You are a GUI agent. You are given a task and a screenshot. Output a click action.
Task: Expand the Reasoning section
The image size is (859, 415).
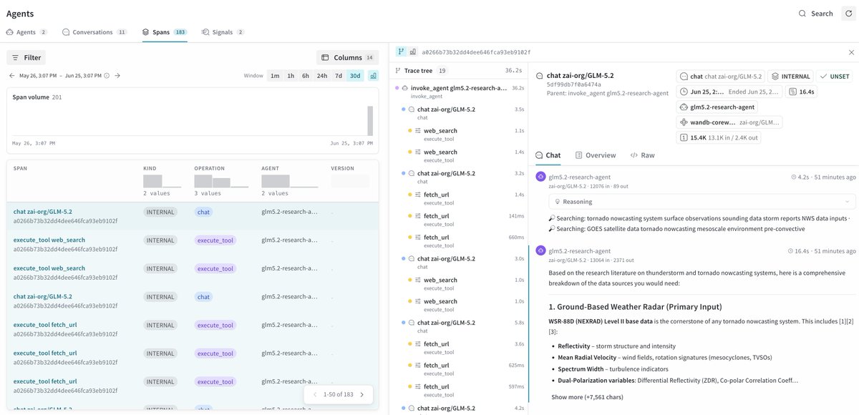[x=702, y=202]
